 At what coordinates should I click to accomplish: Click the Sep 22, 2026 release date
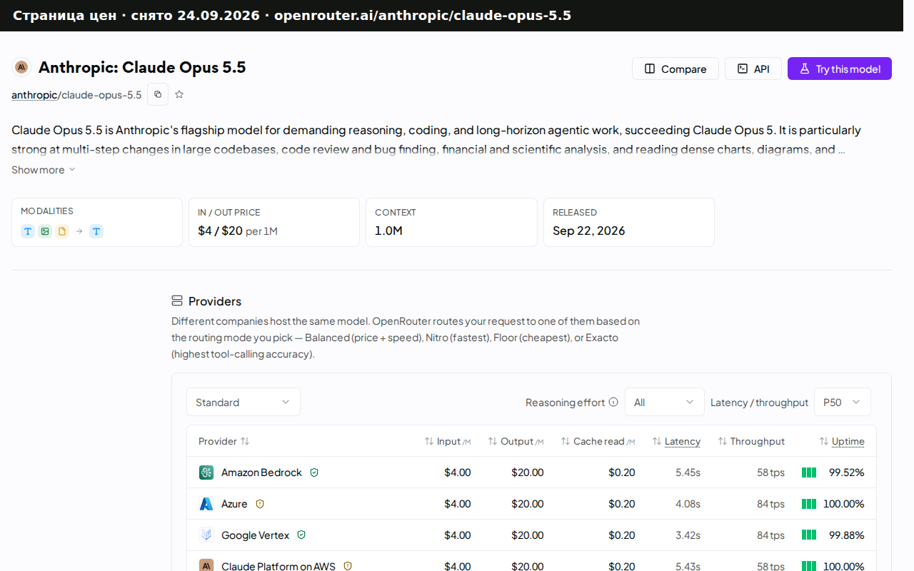click(x=589, y=231)
